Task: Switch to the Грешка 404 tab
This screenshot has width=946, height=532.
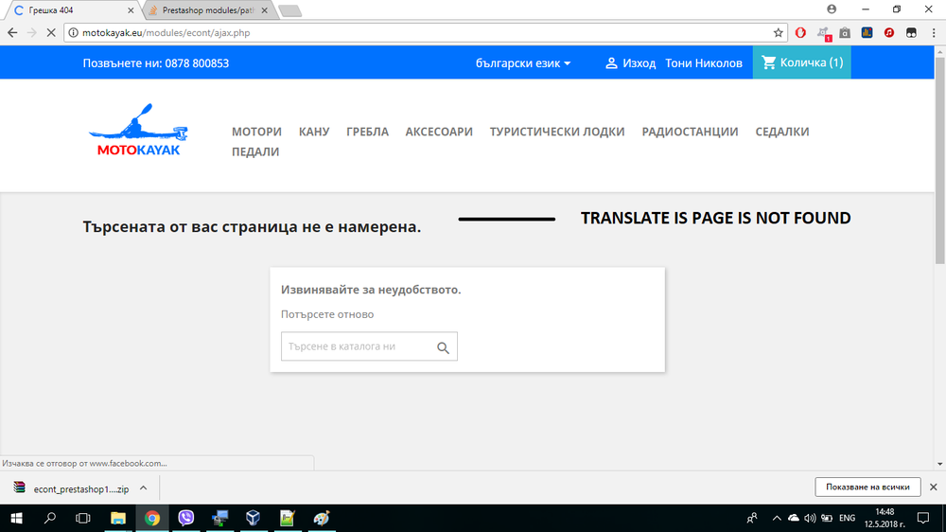Action: pyautogui.click(x=71, y=10)
